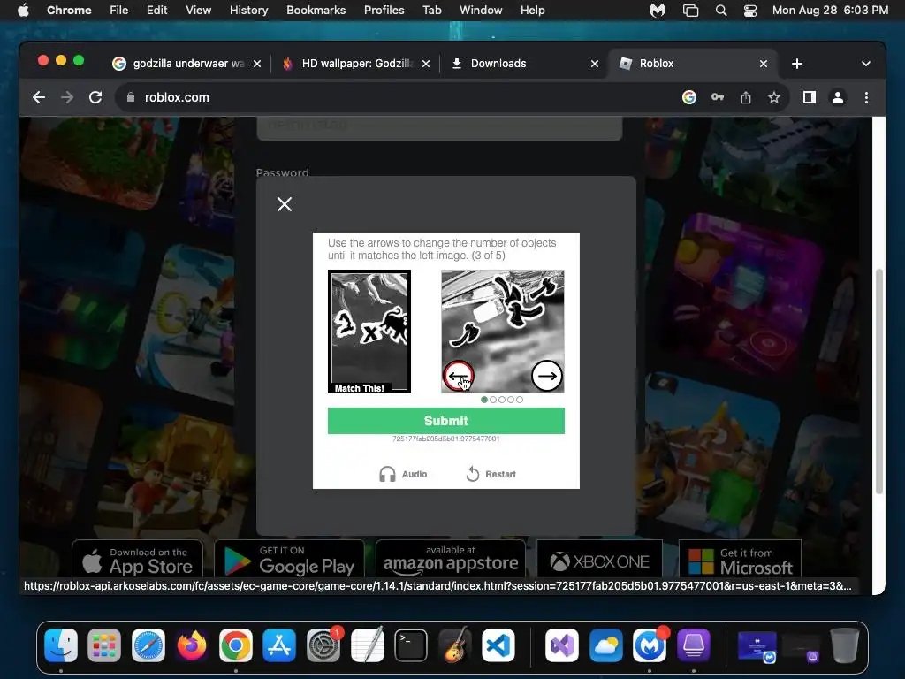Open the Edit menu

click(x=156, y=11)
